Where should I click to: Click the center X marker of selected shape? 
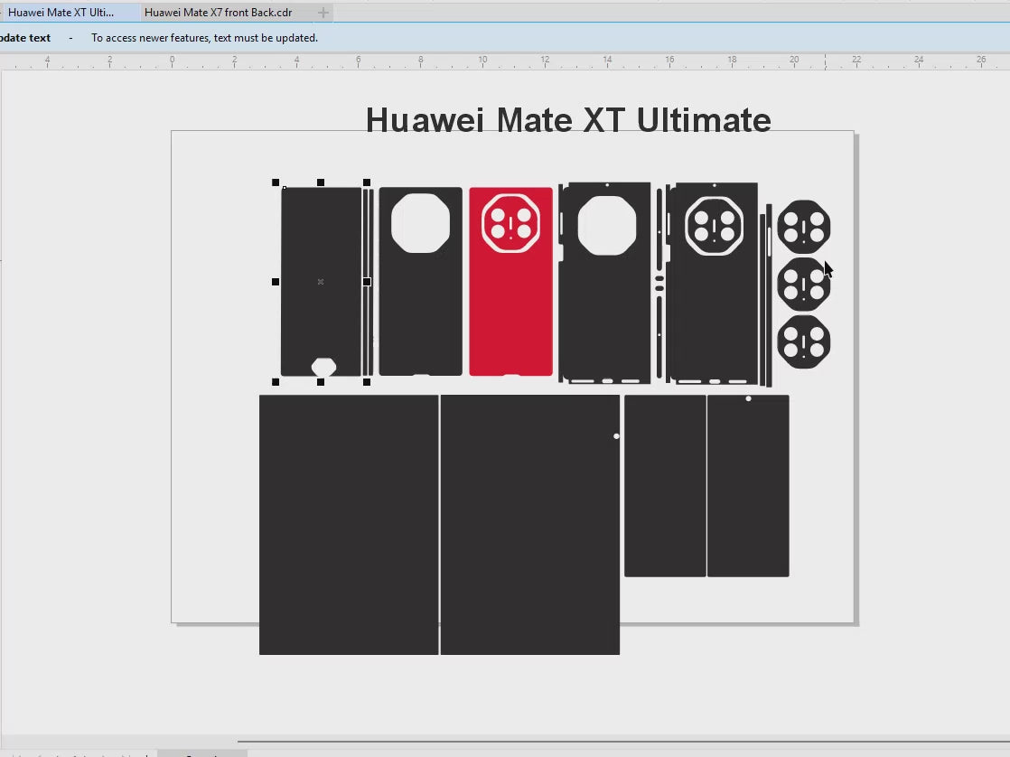tap(321, 282)
